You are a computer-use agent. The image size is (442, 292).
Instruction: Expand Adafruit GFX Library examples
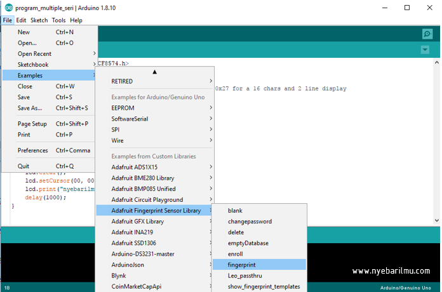pos(154,222)
